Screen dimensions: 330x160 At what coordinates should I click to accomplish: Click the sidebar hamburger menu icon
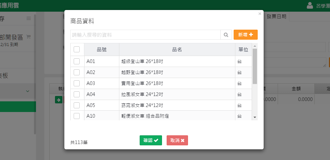(29, 18)
